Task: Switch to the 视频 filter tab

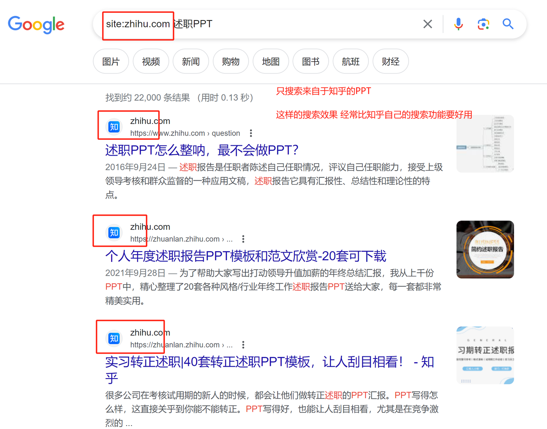Action: (151, 62)
